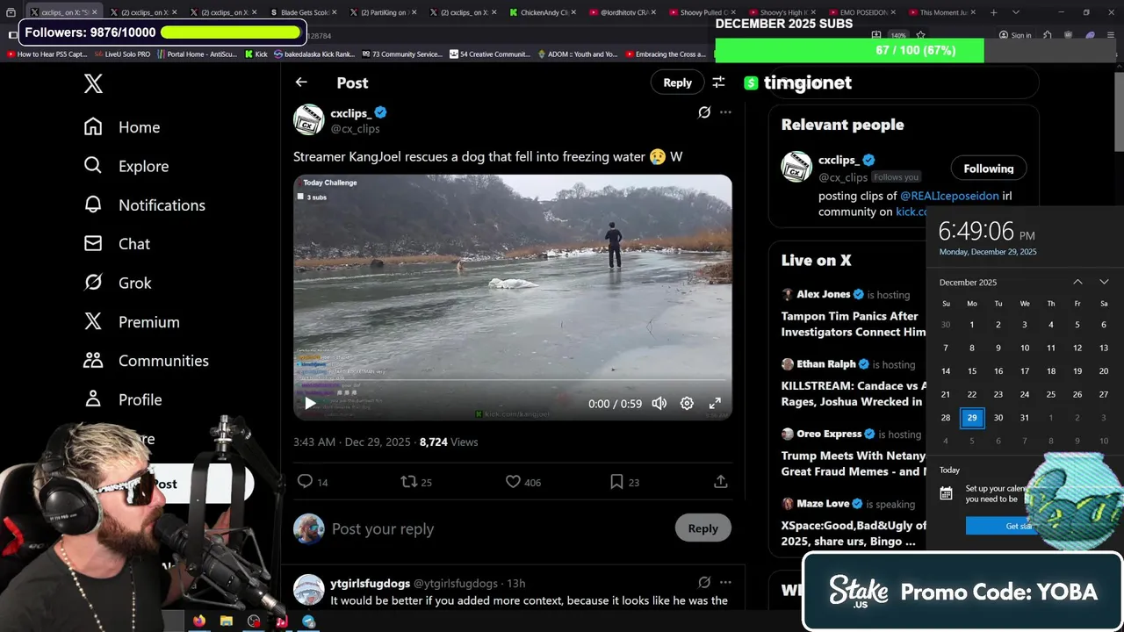Image resolution: width=1124 pixels, height=632 pixels.
Task: Switch to ChickenAndy Cli tab
Action: [x=543, y=12]
